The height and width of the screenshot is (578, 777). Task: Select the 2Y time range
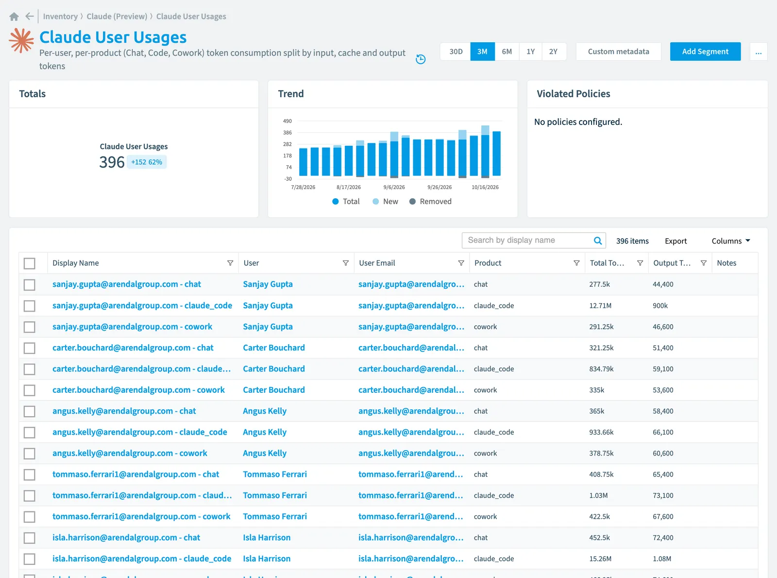tap(554, 52)
